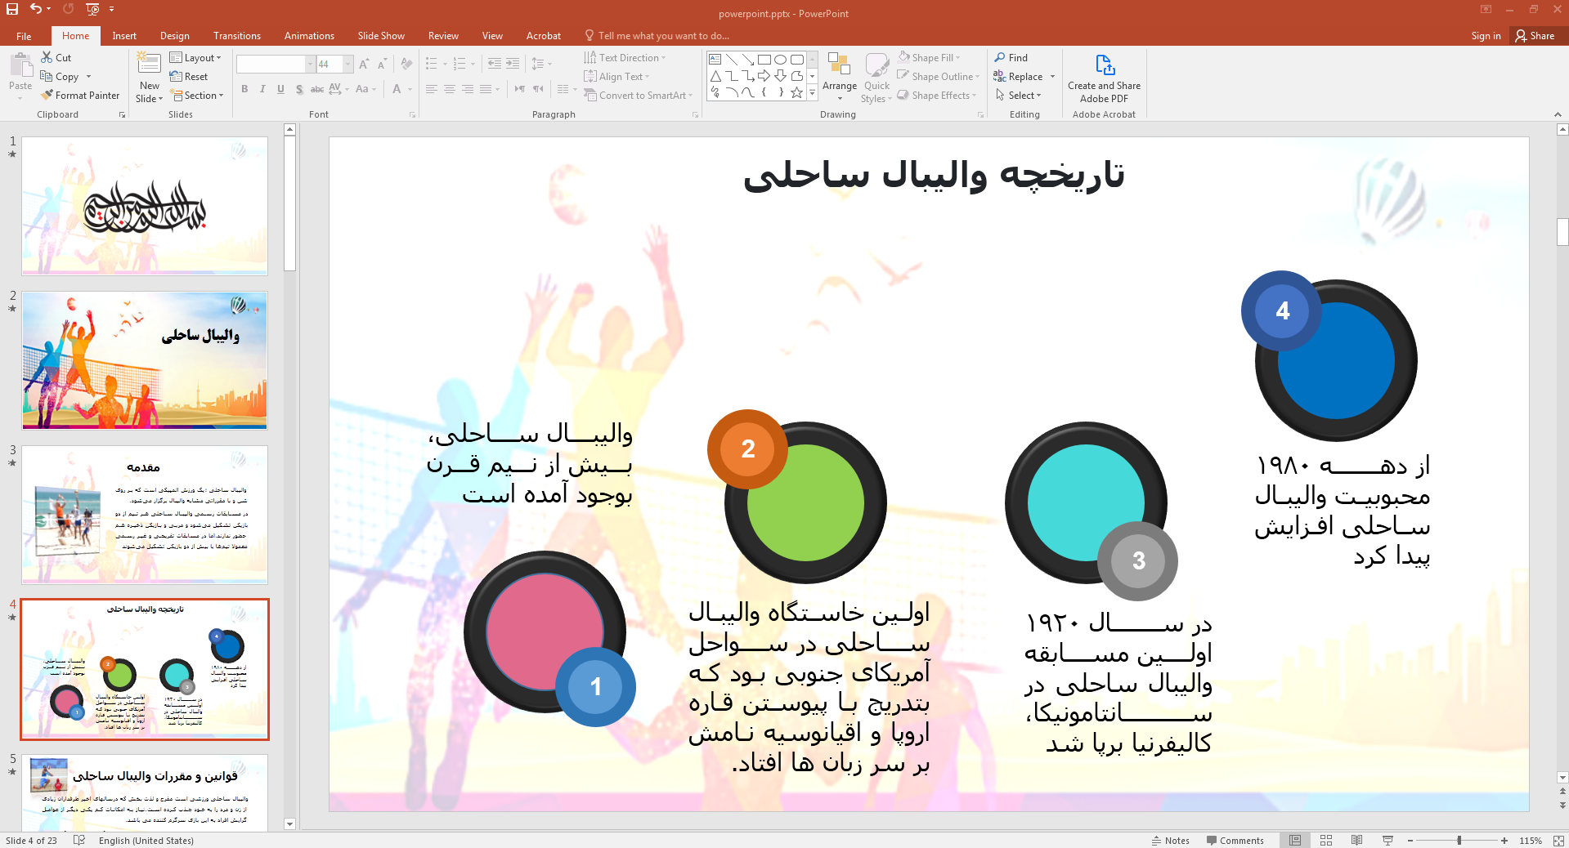
Task: Open the Text Direction dropdown
Action: 625,58
